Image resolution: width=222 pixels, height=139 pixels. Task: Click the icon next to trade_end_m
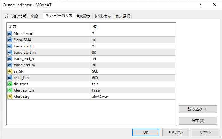(x=9, y=65)
